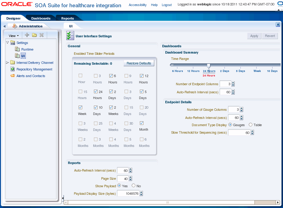Click the User Interface Settings checklist icon

coord(70,36)
